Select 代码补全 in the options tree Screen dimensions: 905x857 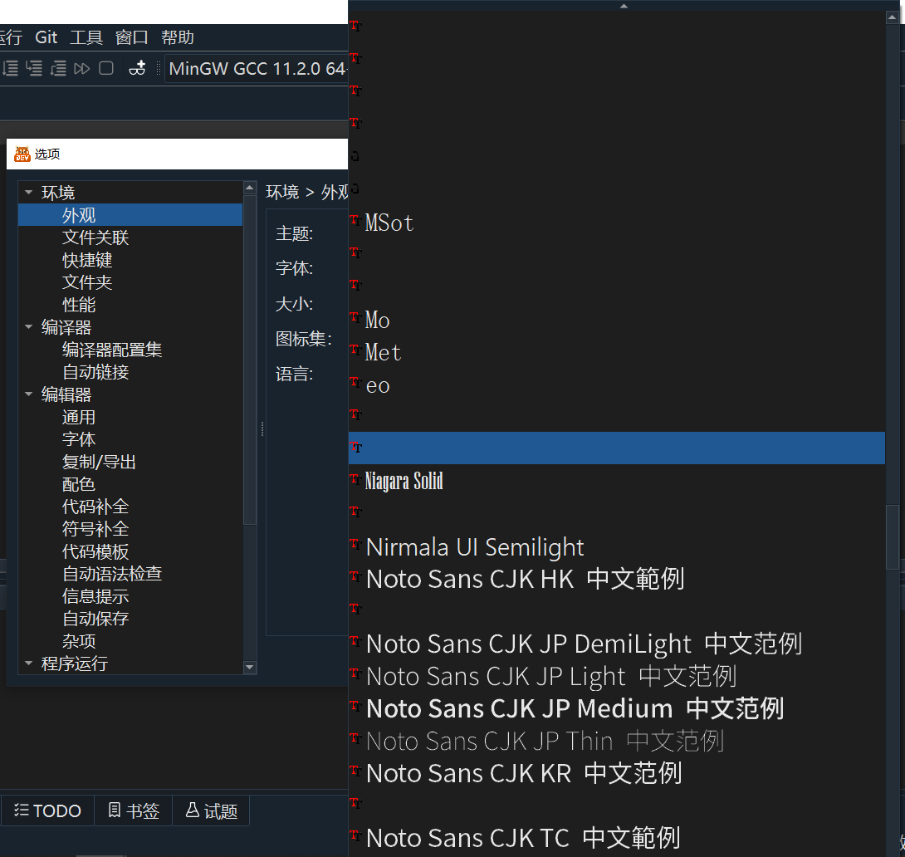pyautogui.click(x=95, y=507)
